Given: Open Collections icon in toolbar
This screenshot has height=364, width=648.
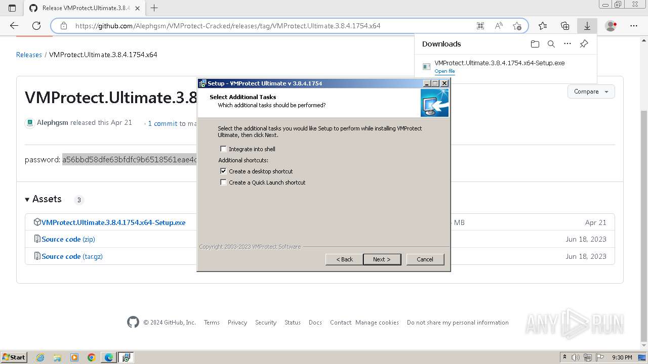Looking at the screenshot, I should 565,26.
